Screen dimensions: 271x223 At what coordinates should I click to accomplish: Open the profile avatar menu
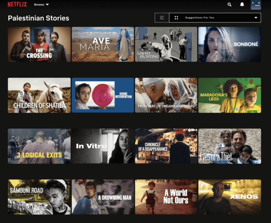[256, 5]
